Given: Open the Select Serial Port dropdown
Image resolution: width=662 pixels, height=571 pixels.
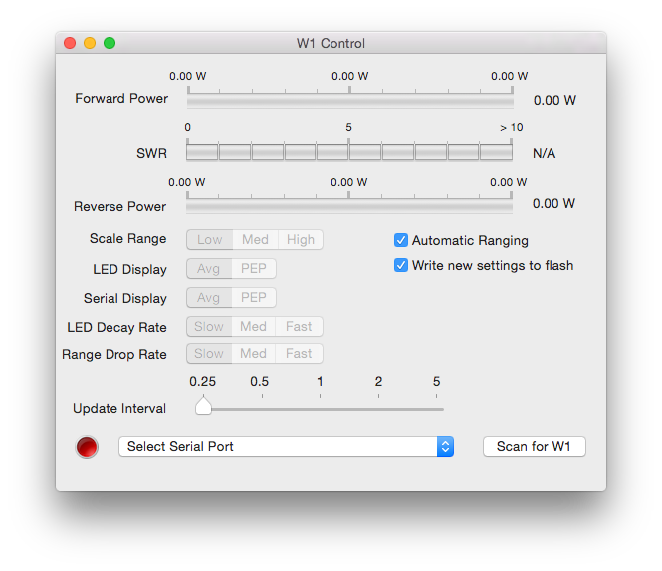Looking at the screenshot, I should (x=287, y=446).
